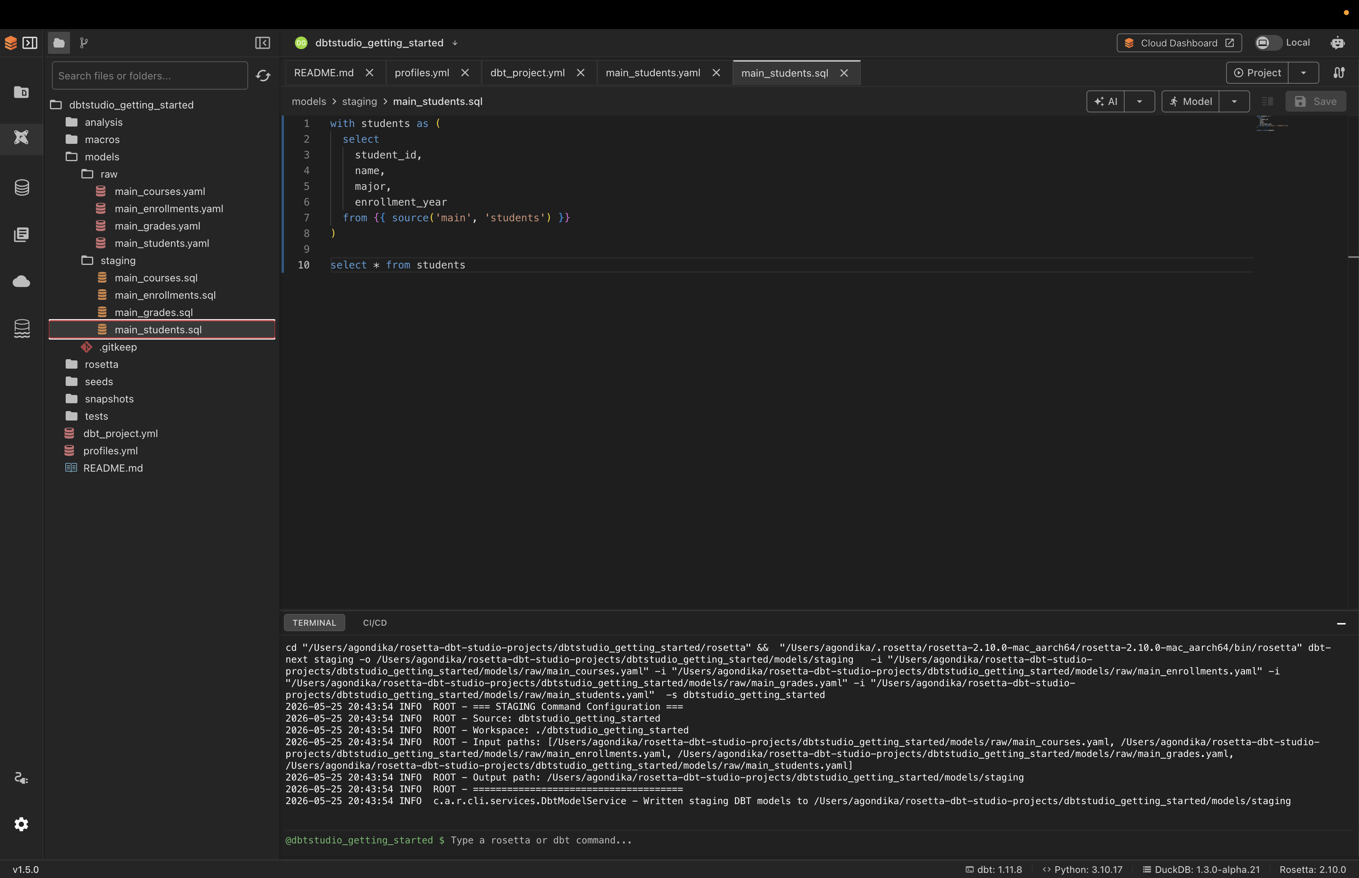The width and height of the screenshot is (1359, 878).
Task: Open .gitkeep file in tree
Action: point(118,347)
